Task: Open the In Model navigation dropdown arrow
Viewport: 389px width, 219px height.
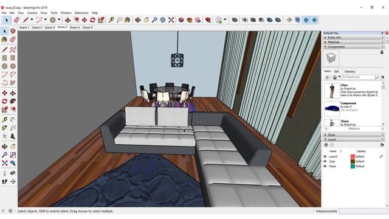Action: [x=339, y=77]
